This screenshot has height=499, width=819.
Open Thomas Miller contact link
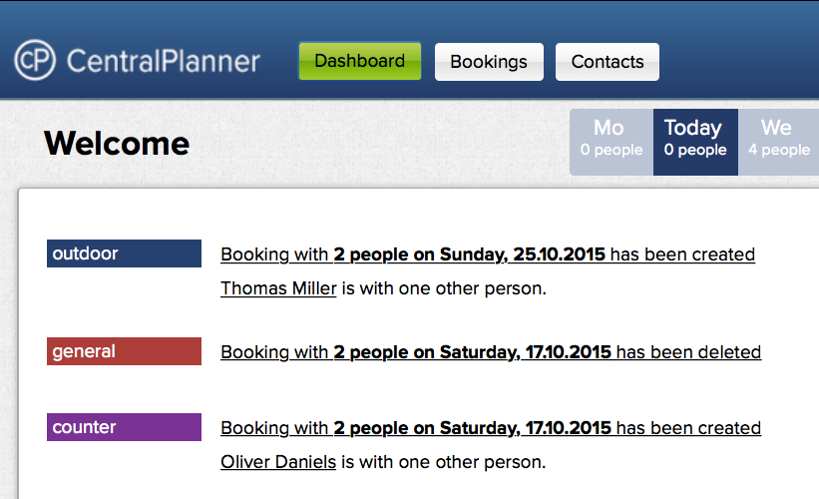(278, 288)
